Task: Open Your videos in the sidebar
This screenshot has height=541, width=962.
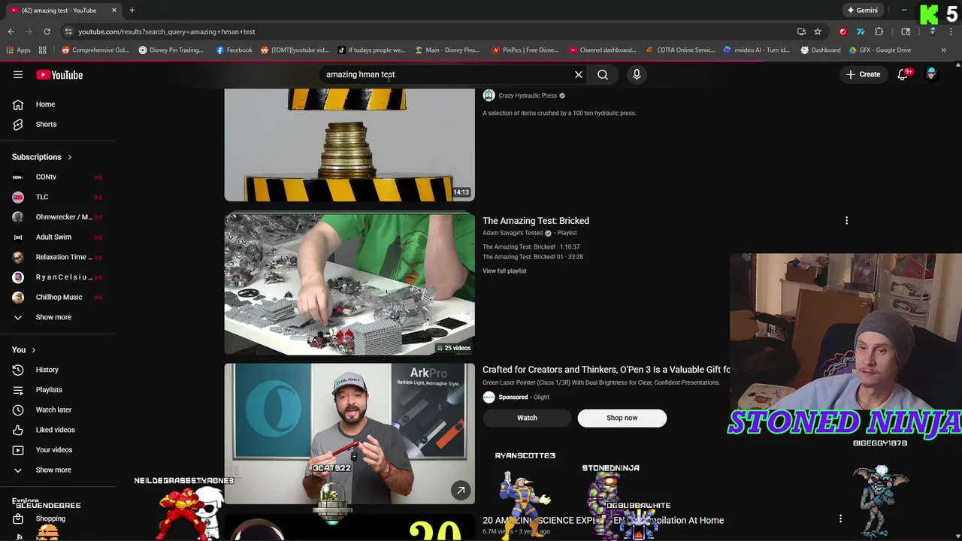Action: 54,449
